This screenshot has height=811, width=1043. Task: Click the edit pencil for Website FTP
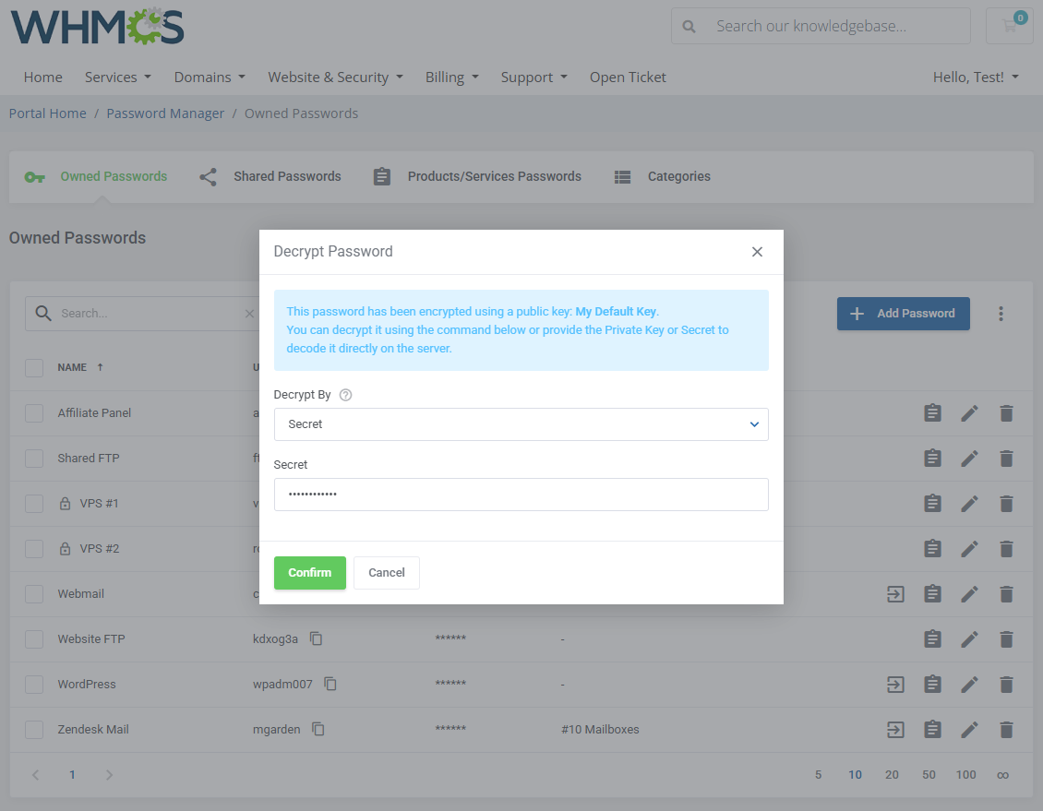969,639
